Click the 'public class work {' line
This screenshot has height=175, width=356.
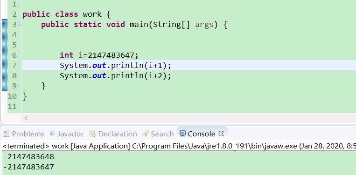pyautogui.click(x=67, y=14)
